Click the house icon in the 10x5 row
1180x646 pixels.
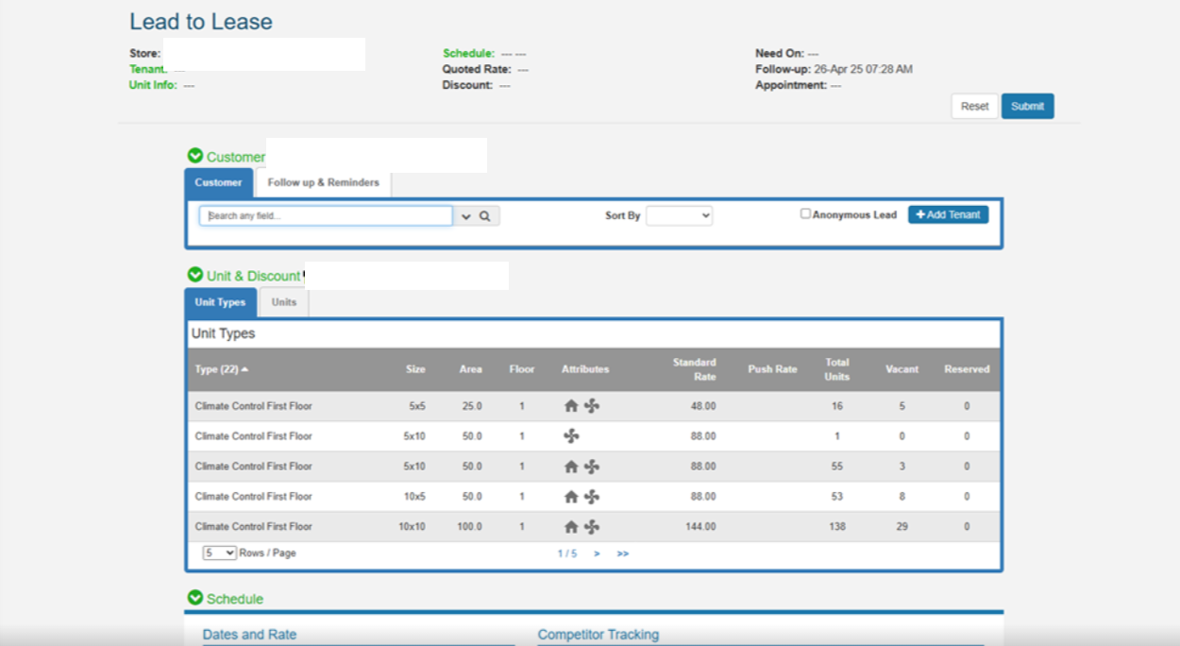coord(571,497)
